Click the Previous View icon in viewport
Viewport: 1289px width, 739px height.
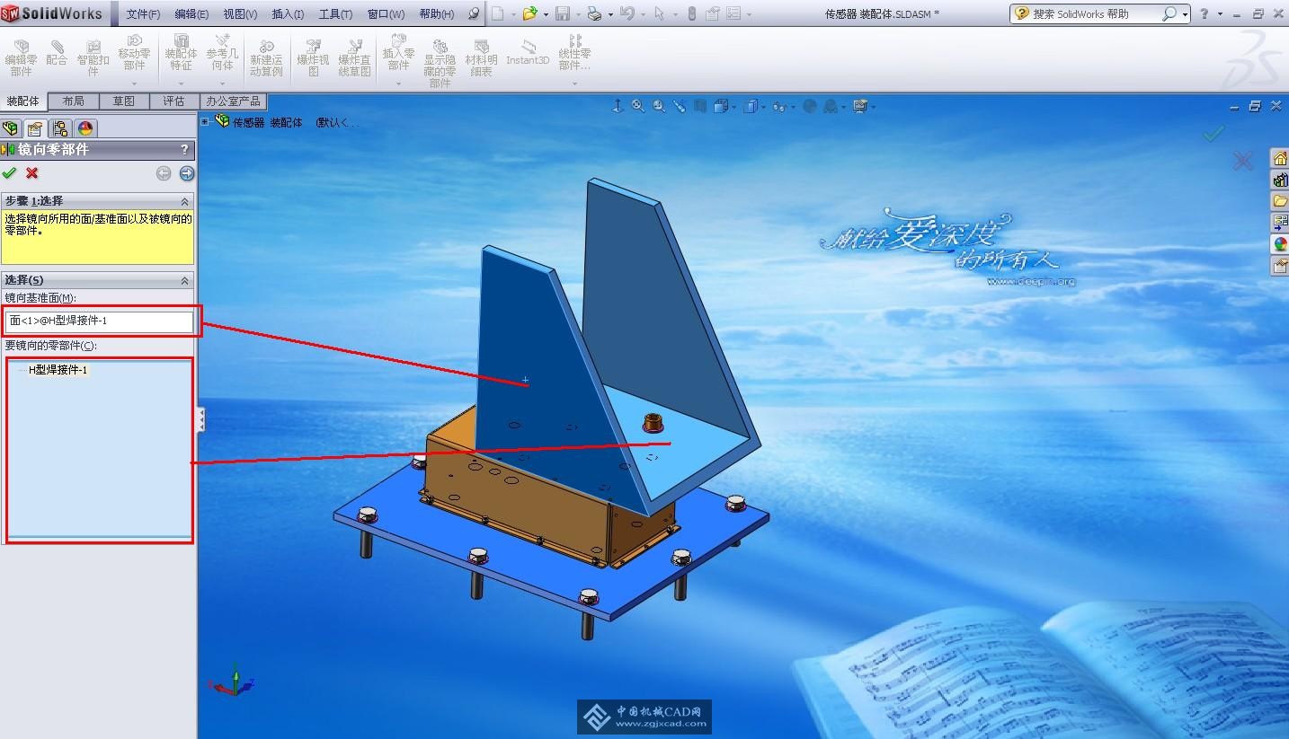coord(680,106)
